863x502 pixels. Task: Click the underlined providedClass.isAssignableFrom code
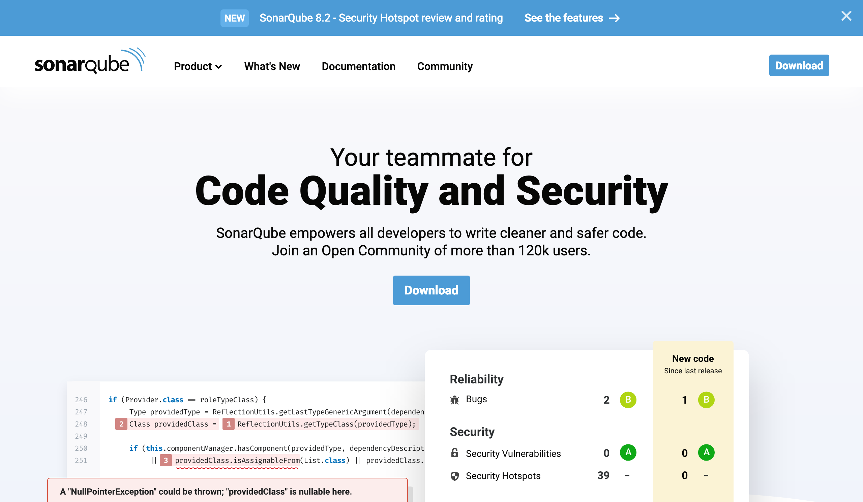coord(237,461)
